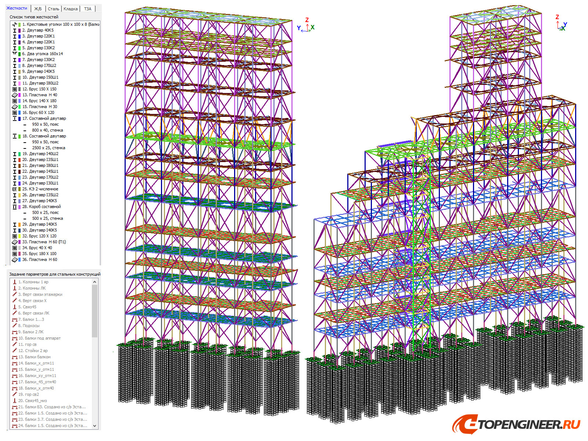588x441 pixels.
Task: Switch to the ТЗА tab
Action: tap(87, 8)
